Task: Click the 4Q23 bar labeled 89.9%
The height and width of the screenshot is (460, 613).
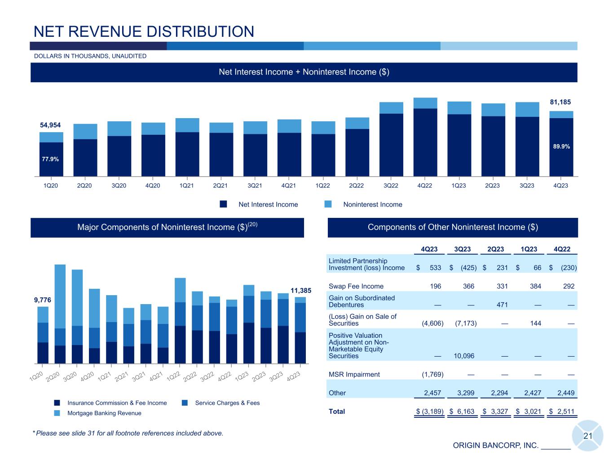Action: tap(561, 146)
